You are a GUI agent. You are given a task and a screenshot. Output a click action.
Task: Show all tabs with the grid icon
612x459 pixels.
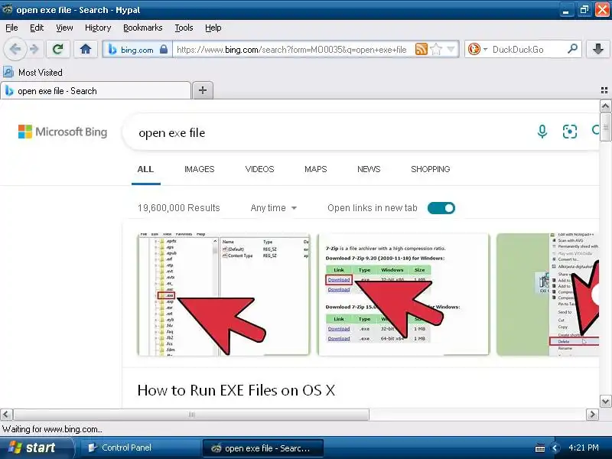click(x=604, y=90)
